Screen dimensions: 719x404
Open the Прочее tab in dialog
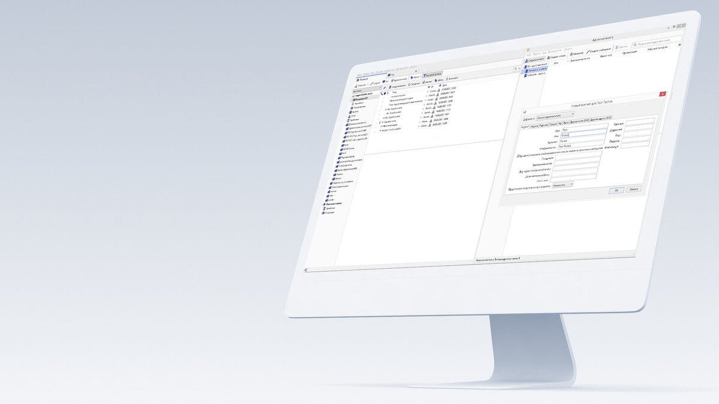coord(553,124)
